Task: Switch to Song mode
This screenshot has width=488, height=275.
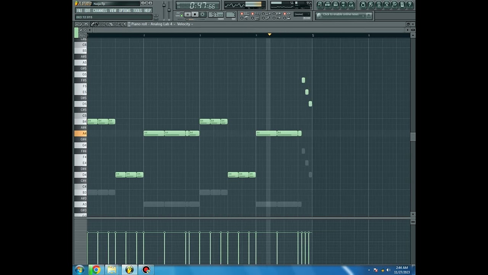Action: pos(181,16)
